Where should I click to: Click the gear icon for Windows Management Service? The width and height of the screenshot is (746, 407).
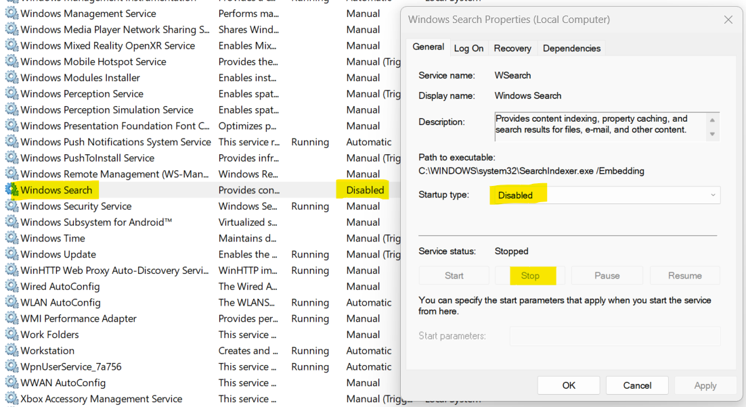(12, 14)
